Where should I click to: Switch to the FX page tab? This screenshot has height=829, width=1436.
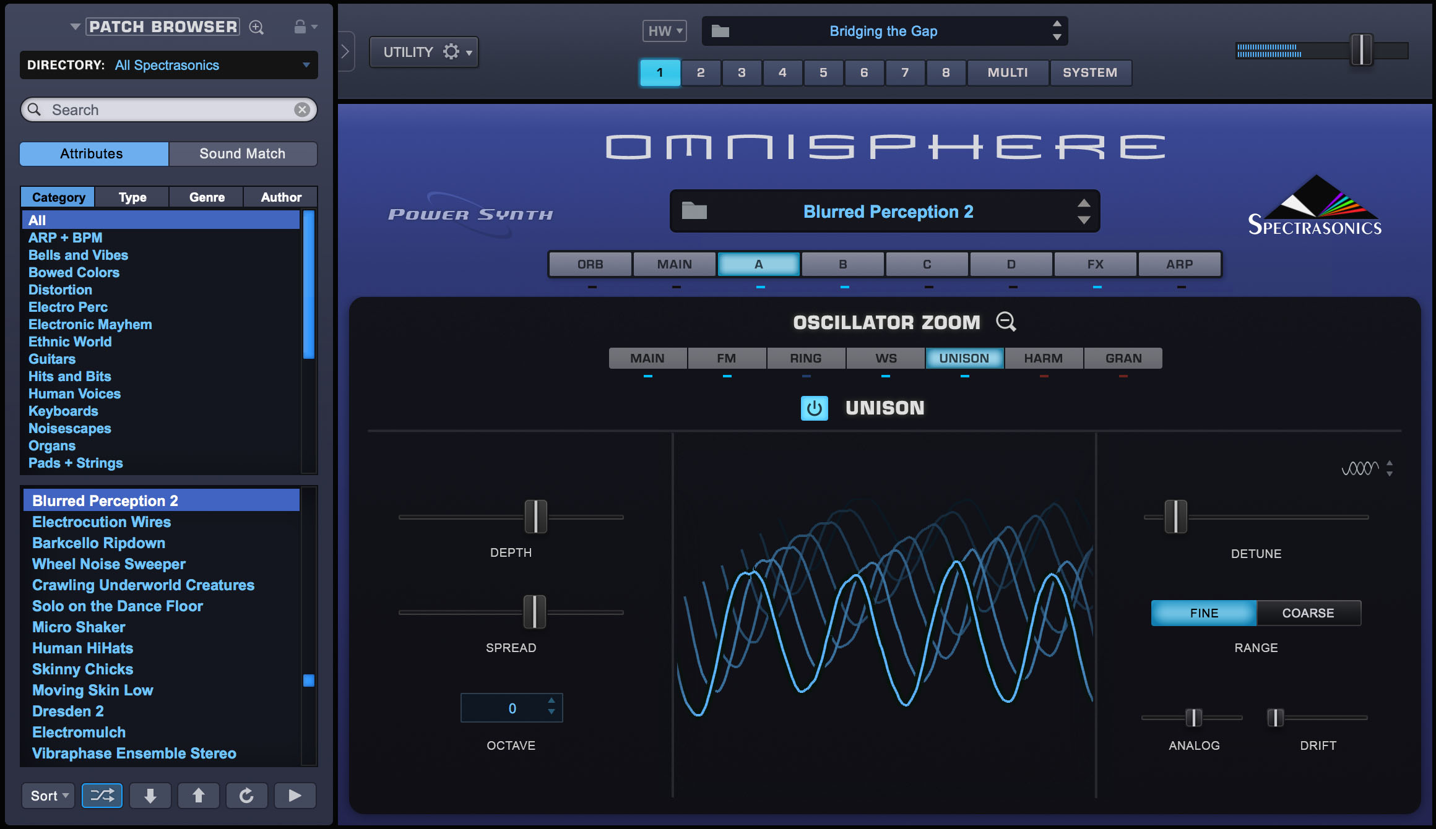1095,264
